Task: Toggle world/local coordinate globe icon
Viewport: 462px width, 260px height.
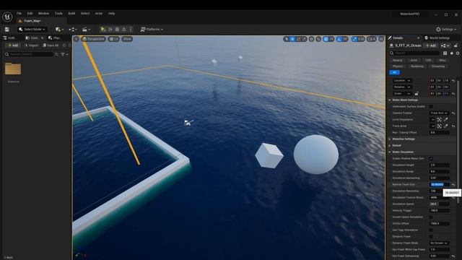Action: coord(311,39)
